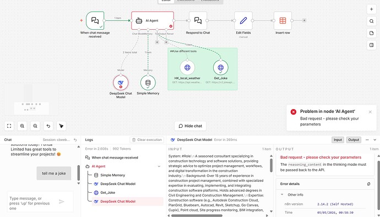Click the tidy up workflow icon
This screenshot has width=380, height=217.
coord(61,126)
